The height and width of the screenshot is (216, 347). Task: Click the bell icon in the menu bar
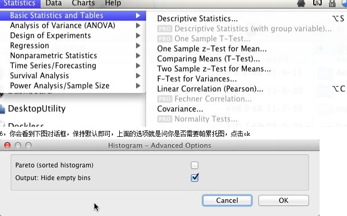pyautogui.click(x=301, y=3)
